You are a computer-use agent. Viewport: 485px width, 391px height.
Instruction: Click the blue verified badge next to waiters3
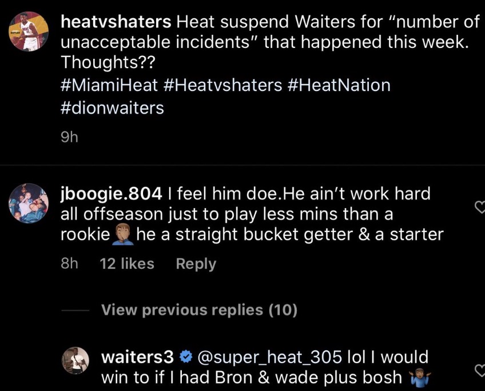click(186, 358)
